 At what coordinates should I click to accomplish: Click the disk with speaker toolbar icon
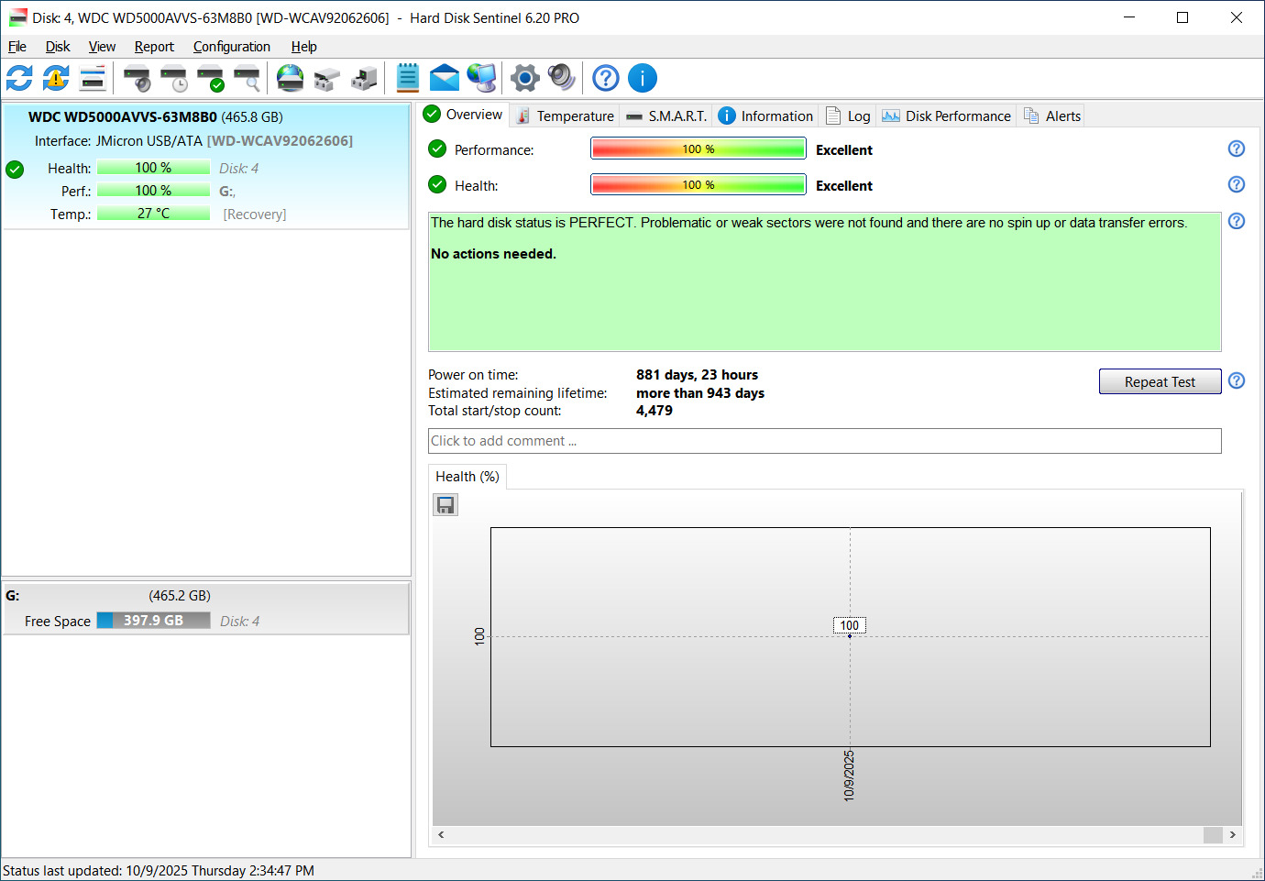click(137, 79)
